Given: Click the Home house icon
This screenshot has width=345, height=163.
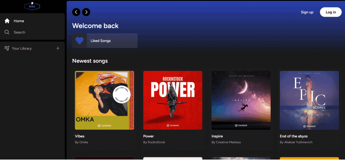Looking at the screenshot, I should pos(7,21).
